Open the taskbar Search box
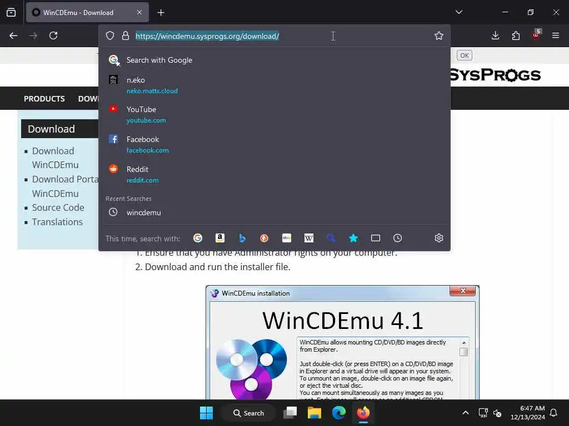Image resolution: width=569 pixels, height=426 pixels. coord(248,413)
